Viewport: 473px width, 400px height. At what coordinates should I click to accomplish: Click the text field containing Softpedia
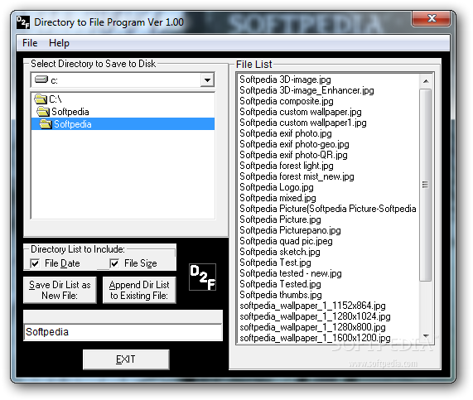click(x=123, y=332)
